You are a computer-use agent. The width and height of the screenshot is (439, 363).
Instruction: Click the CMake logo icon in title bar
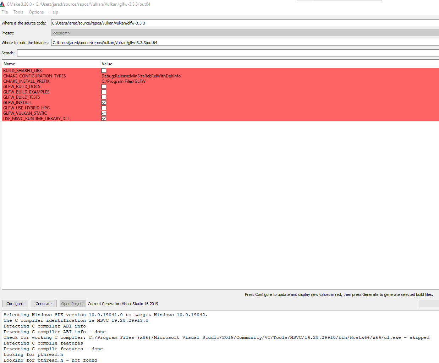(x=2, y=4)
